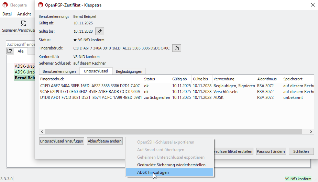Click the VS-NfD konform status bar indicator

(x=298, y=179)
